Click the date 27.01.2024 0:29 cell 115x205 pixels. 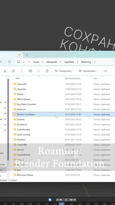pyautogui.click(x=73, y=175)
